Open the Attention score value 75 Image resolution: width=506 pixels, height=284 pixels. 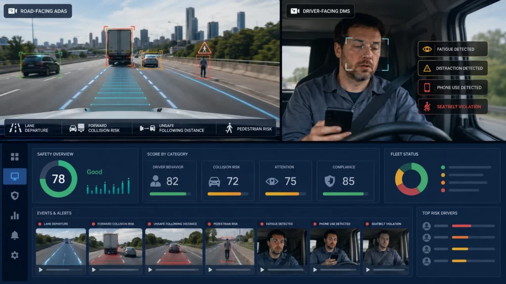pos(291,181)
